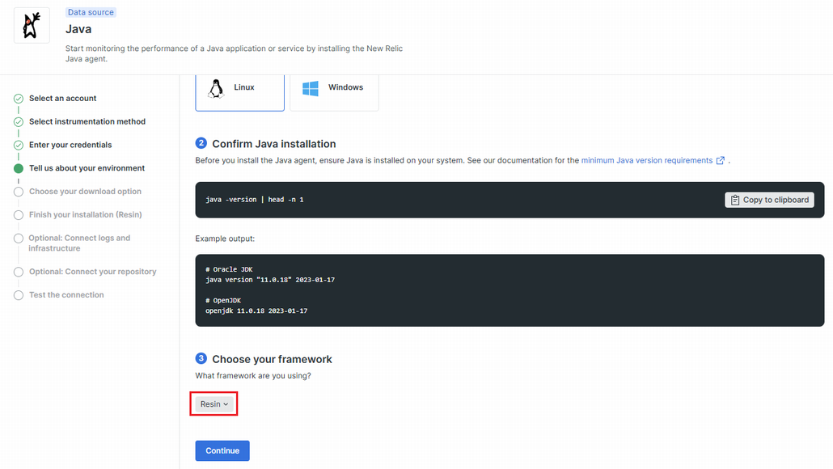Click the Choose your framework heading
The height and width of the screenshot is (469, 833).
coord(272,359)
